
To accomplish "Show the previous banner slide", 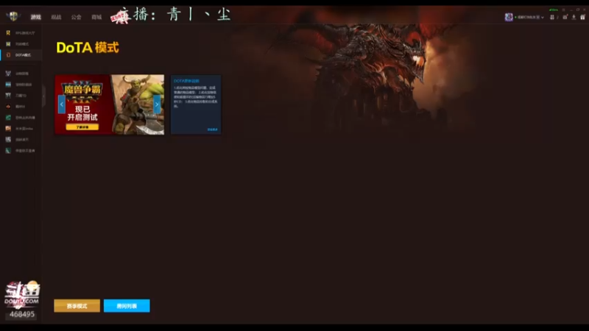I will [x=62, y=104].
